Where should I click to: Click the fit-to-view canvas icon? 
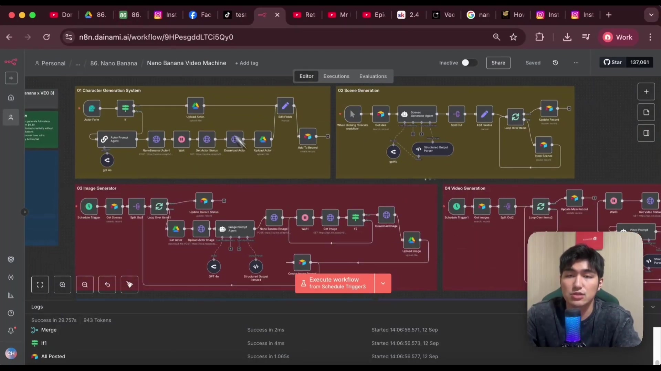click(40, 284)
